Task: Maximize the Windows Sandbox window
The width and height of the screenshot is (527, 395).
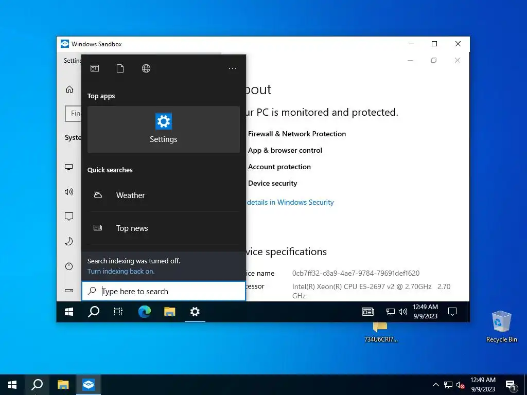Action: (x=434, y=44)
